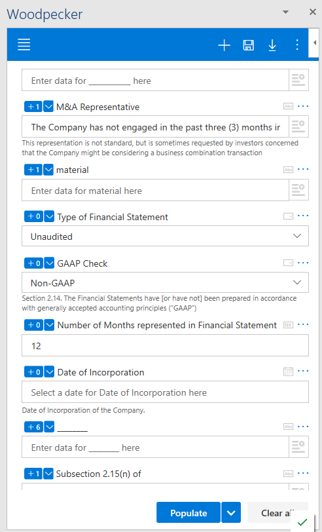This screenshot has height=532, width=322.
Task: Open the hamburger menu in Woodpecker header
Action: click(x=24, y=45)
